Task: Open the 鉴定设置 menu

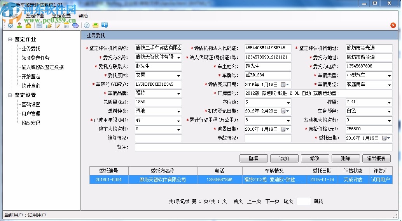Action: [x=61, y=16]
